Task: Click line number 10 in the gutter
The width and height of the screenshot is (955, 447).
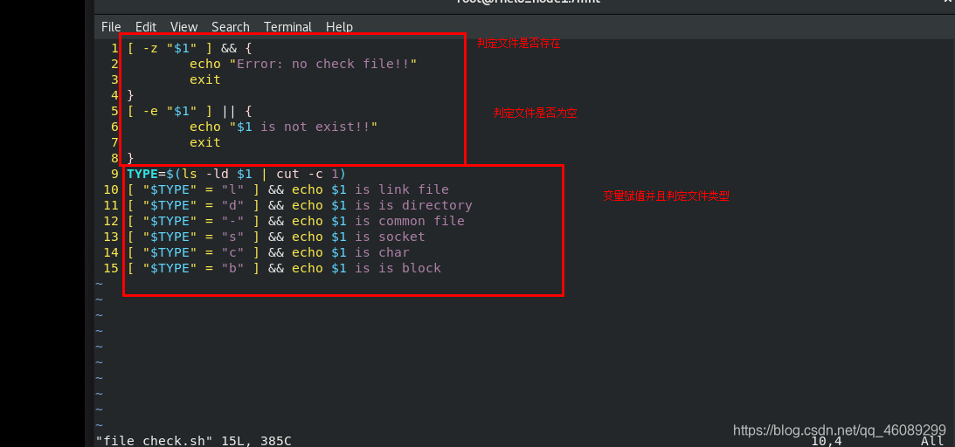Action: tap(111, 189)
